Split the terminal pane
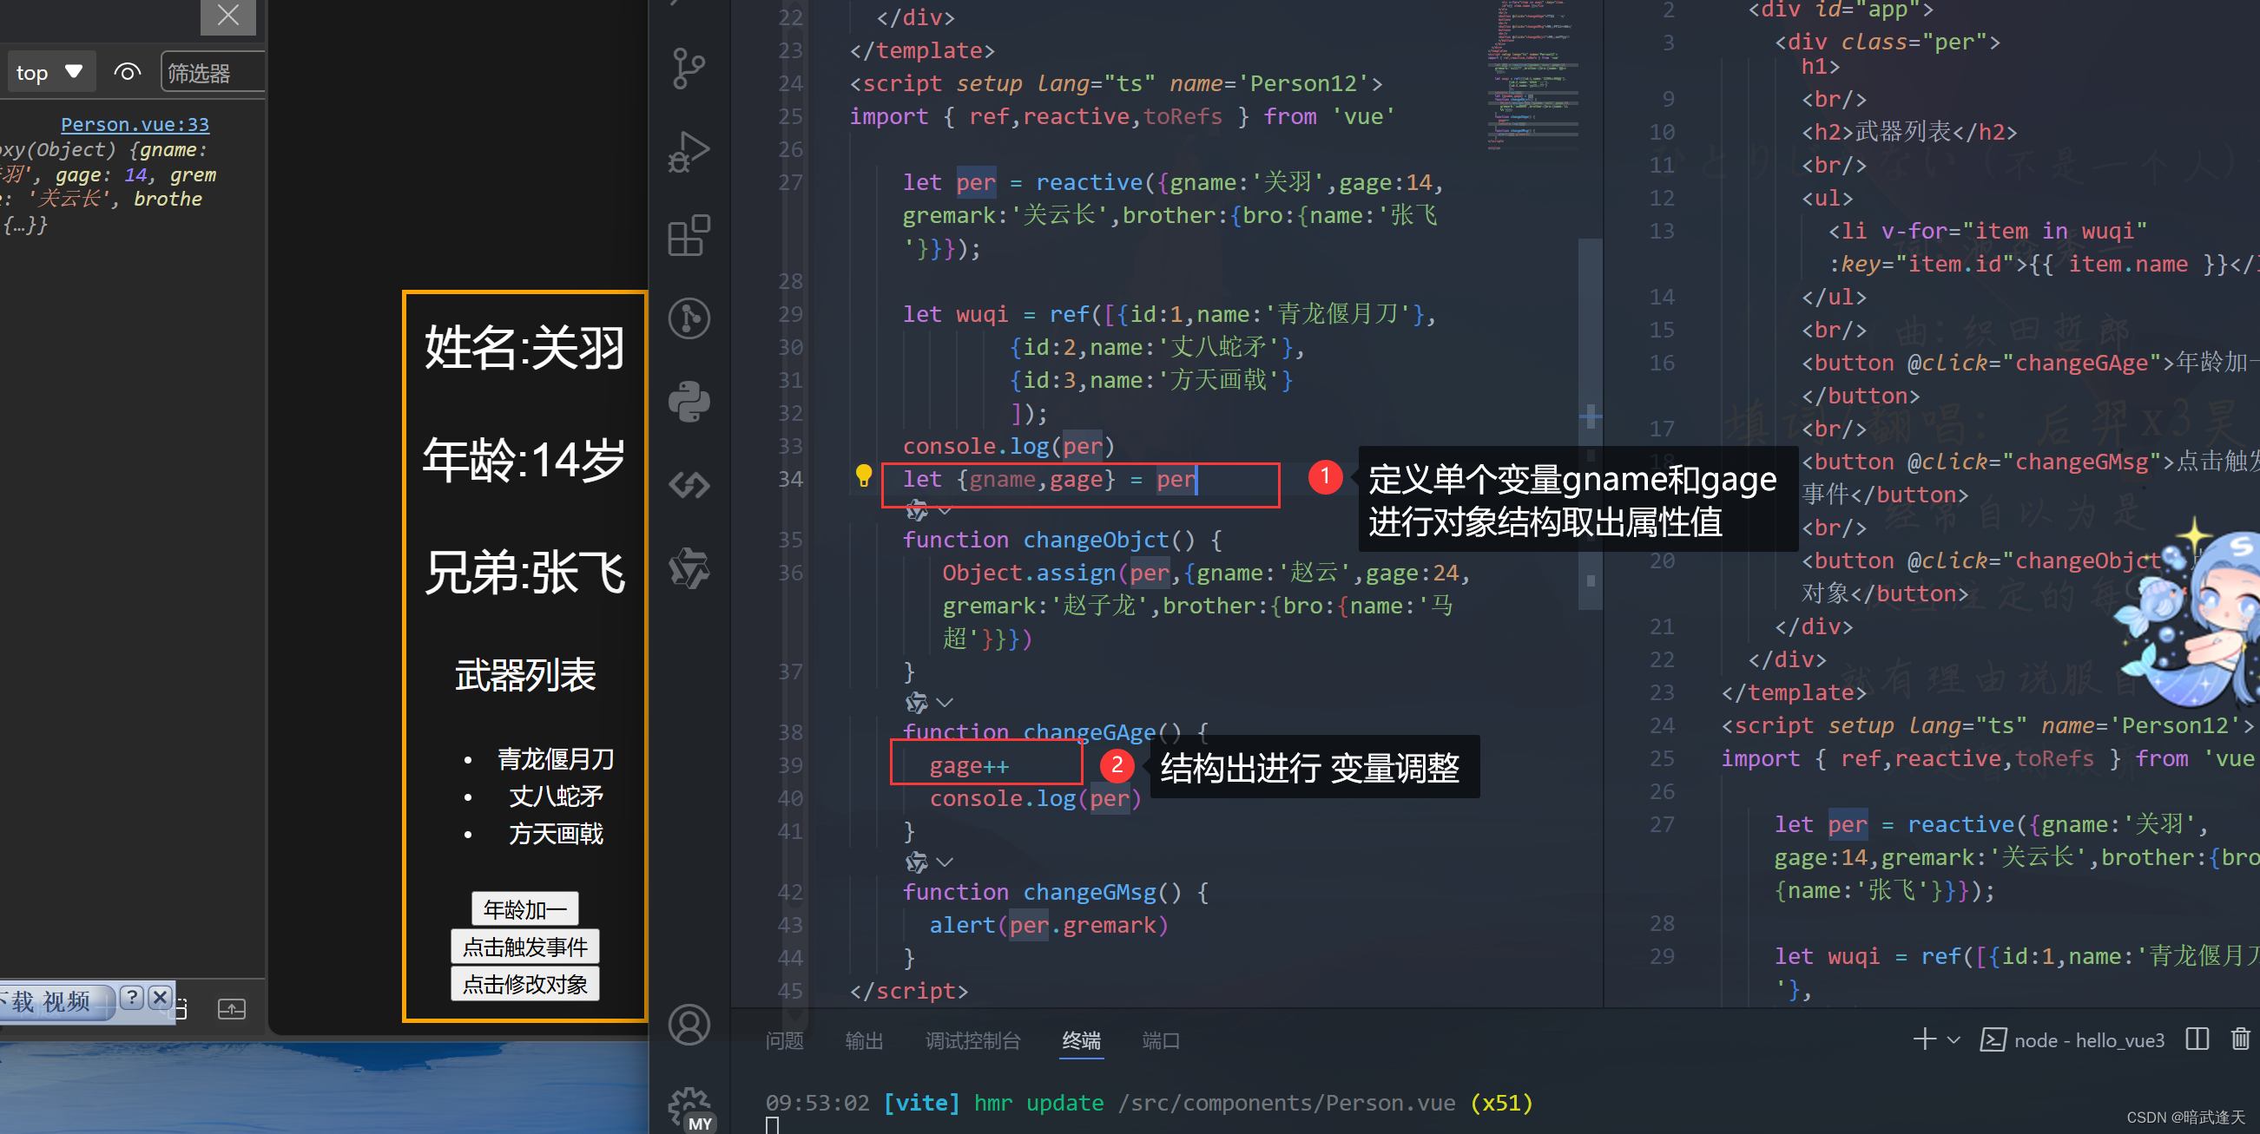The width and height of the screenshot is (2260, 1134). tap(2197, 1039)
